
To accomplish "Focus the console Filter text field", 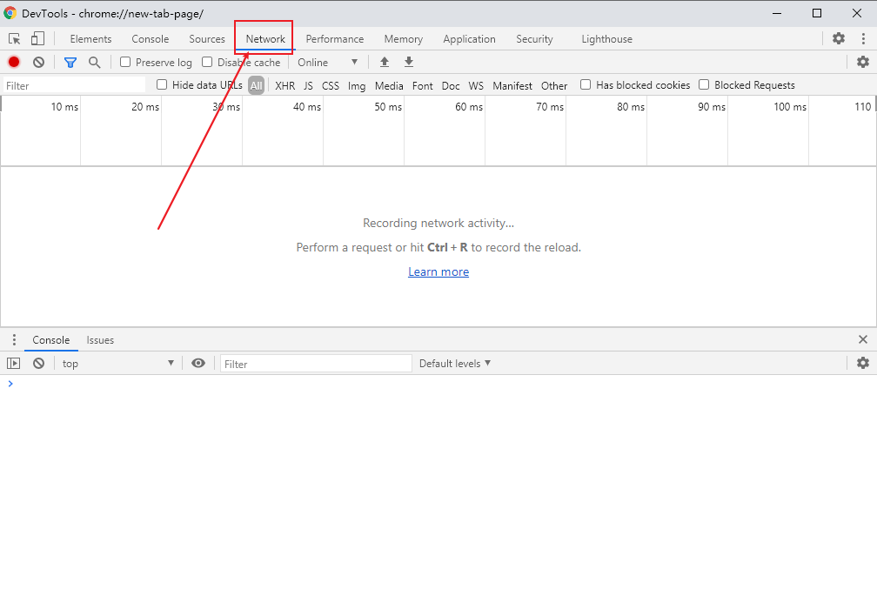I will [x=316, y=364].
